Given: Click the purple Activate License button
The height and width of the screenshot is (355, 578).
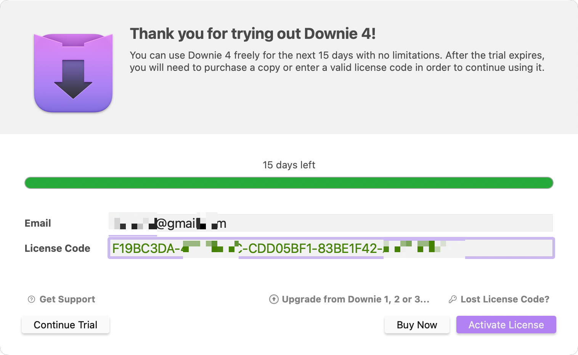Looking at the screenshot, I should (x=506, y=325).
